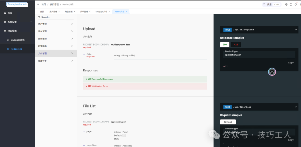Expand 系统设置 in the sidebar
The width and height of the screenshot is (301, 147).
[18, 22]
